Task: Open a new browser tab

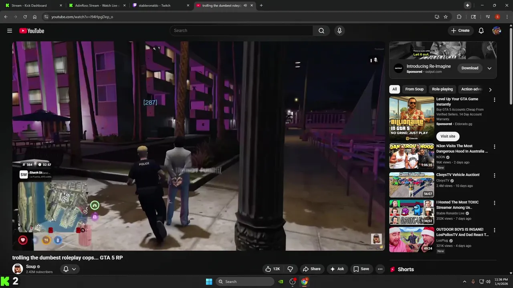Action: pyautogui.click(x=261, y=6)
